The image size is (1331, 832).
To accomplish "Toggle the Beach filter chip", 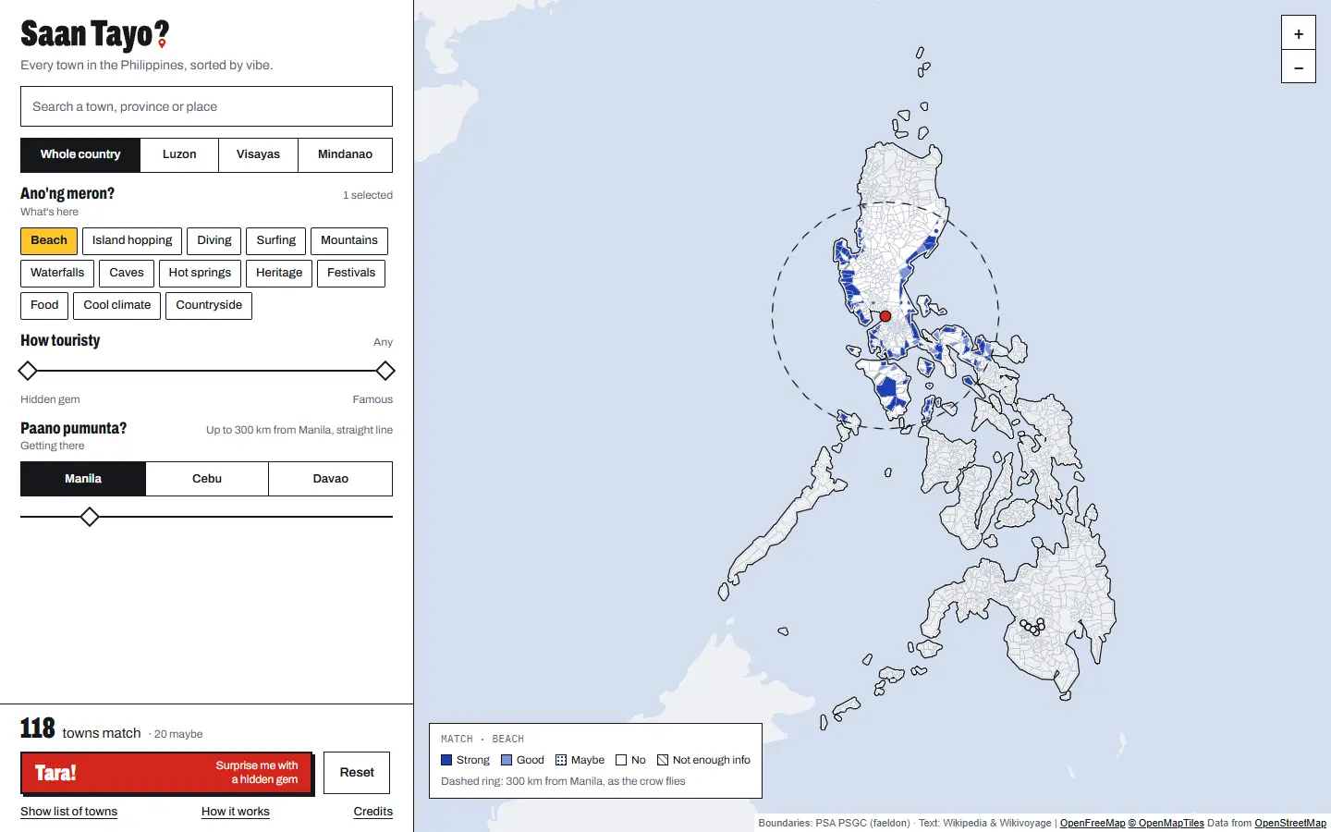I will tap(49, 240).
